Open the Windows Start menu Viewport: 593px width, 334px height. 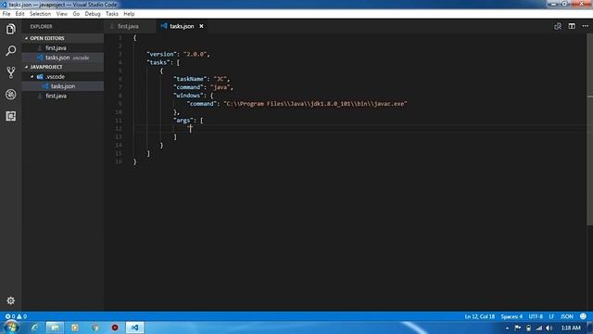[11, 328]
